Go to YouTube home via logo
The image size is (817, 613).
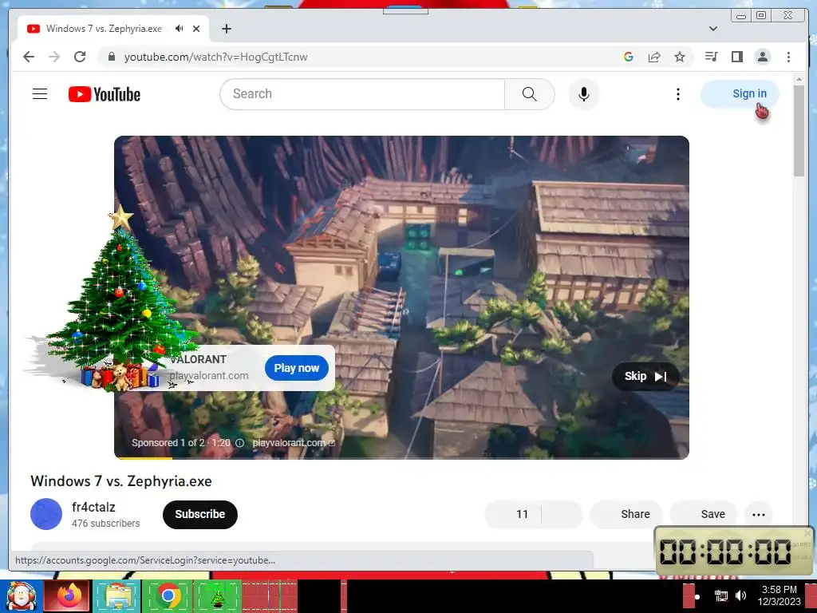[x=105, y=94]
